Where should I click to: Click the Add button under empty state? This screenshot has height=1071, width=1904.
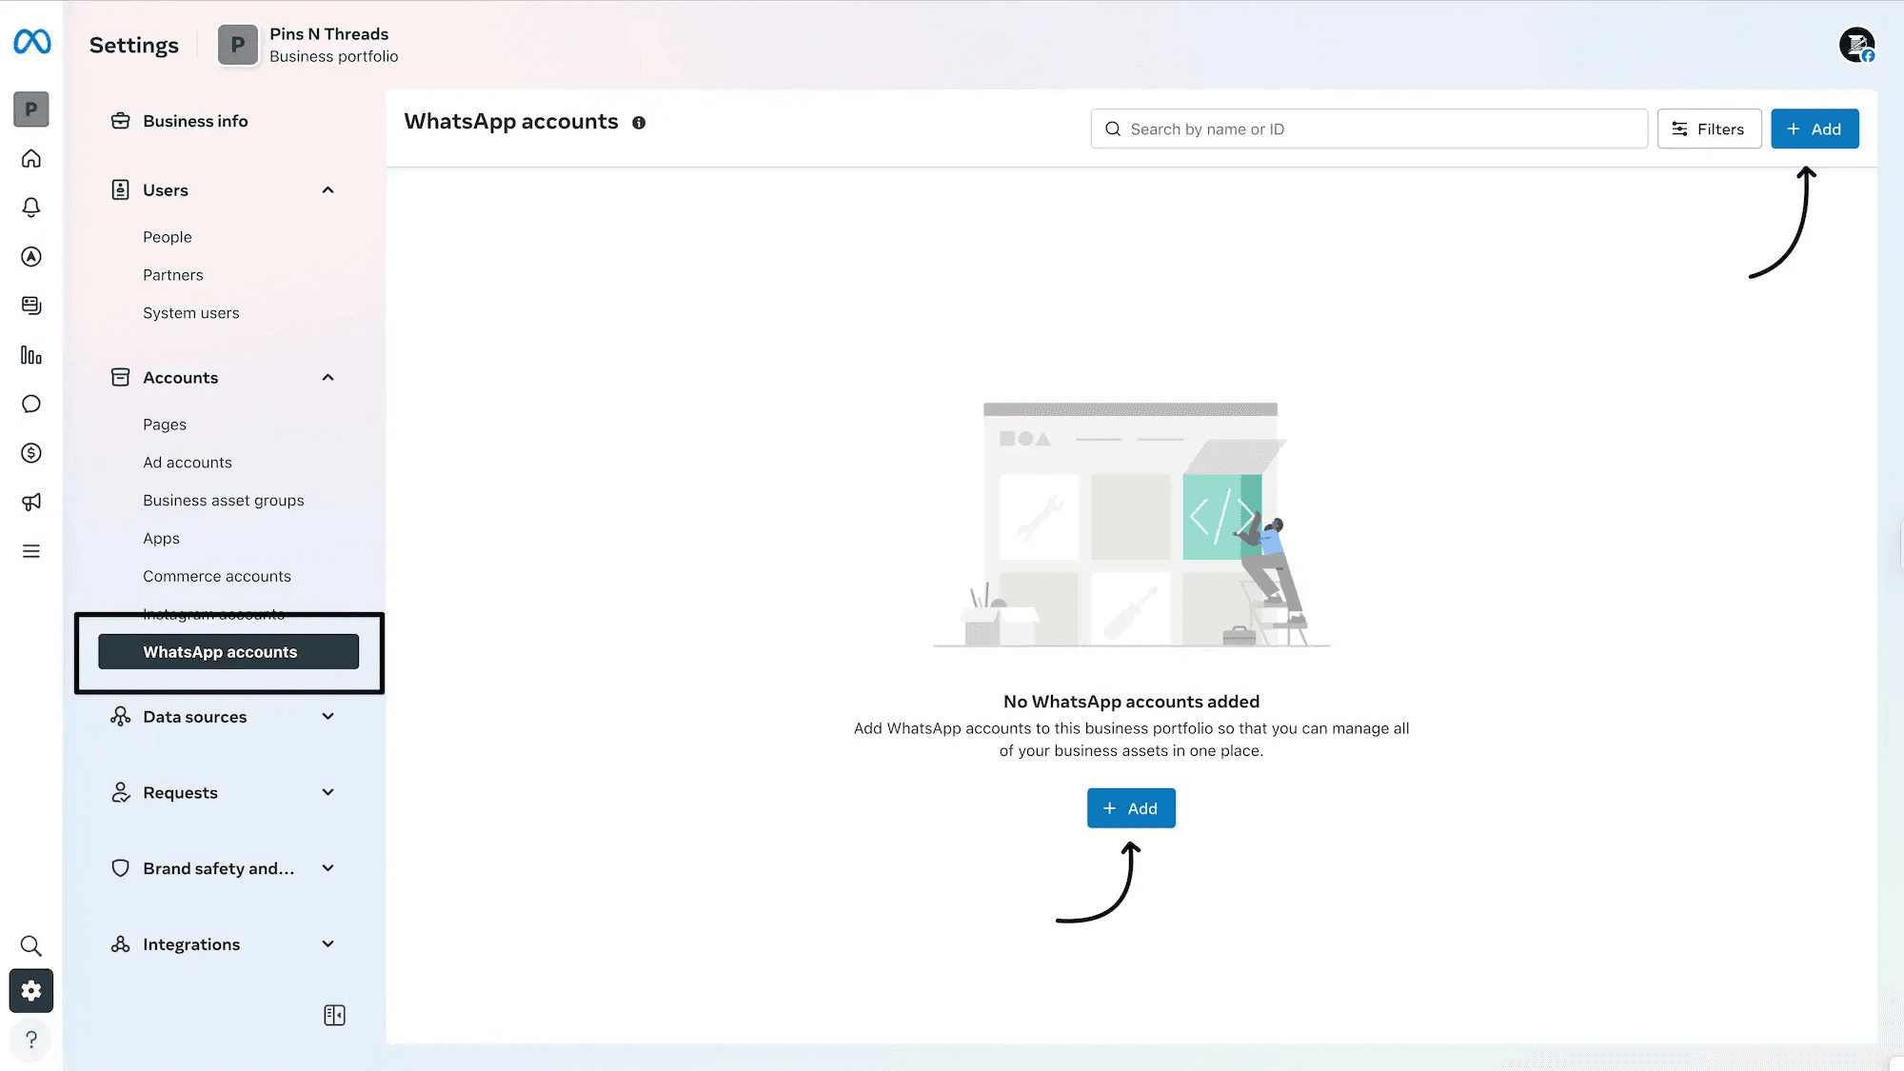(x=1131, y=808)
